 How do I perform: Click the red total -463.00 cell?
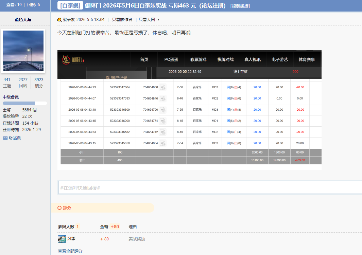pyautogui.click(x=300, y=160)
